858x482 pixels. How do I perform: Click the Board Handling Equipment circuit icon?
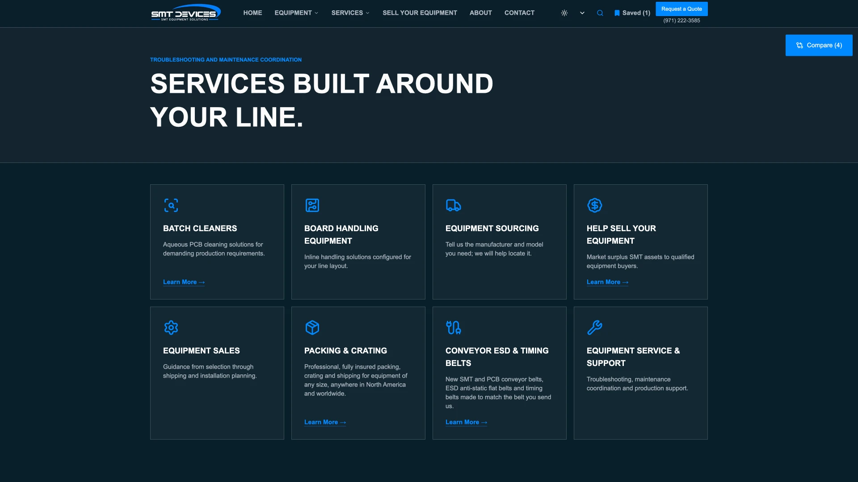coord(312,205)
